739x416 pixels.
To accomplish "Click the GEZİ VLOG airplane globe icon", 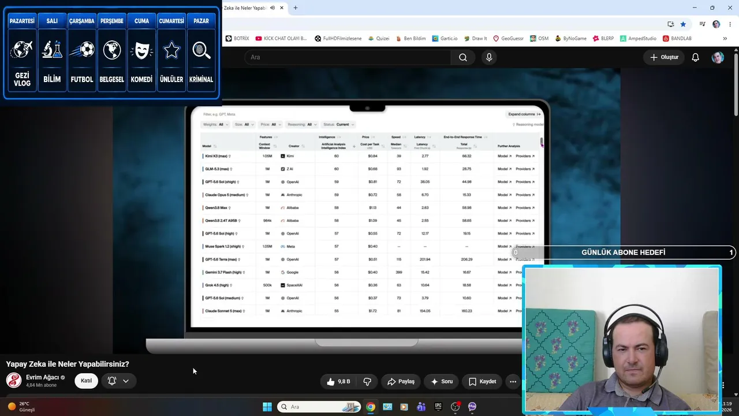I will (22, 50).
